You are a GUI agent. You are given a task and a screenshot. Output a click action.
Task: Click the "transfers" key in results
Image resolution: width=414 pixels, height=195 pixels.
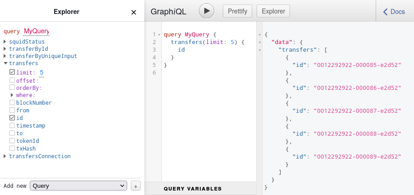298,50
